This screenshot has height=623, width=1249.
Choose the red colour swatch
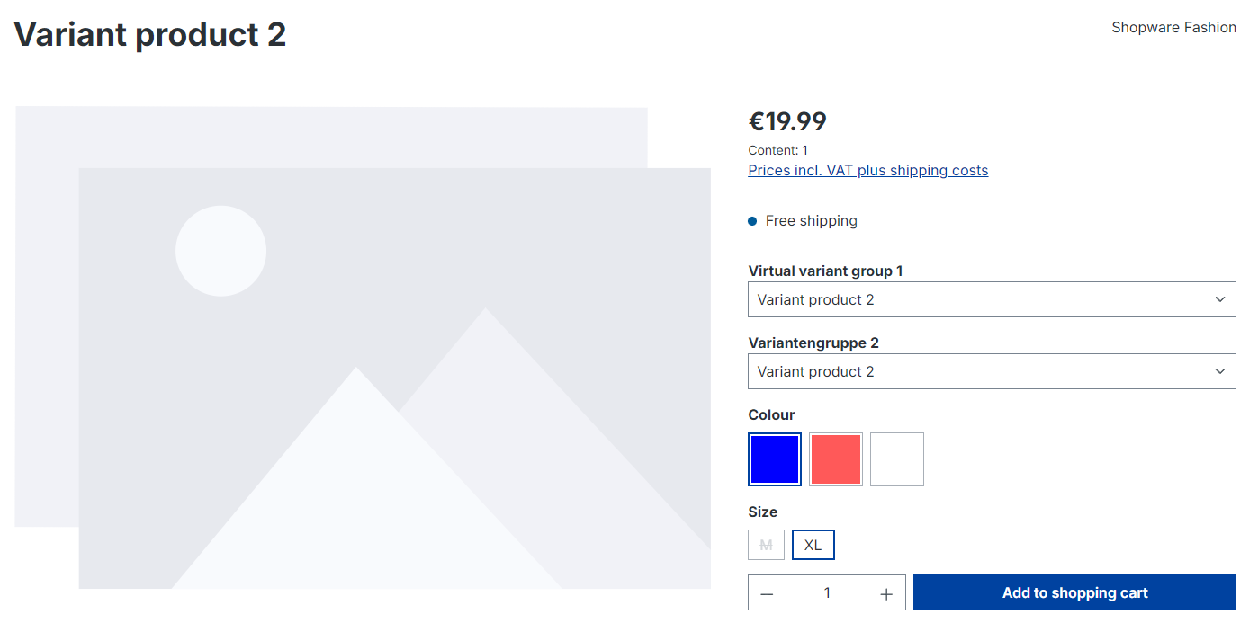pos(836,459)
